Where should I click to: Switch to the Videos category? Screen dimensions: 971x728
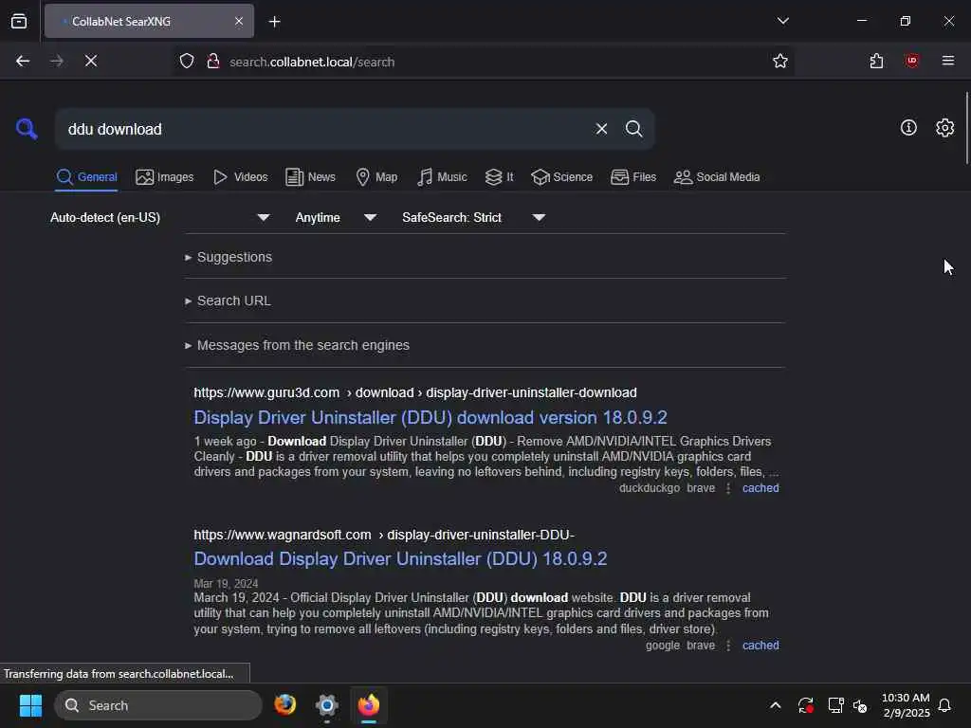tap(240, 177)
